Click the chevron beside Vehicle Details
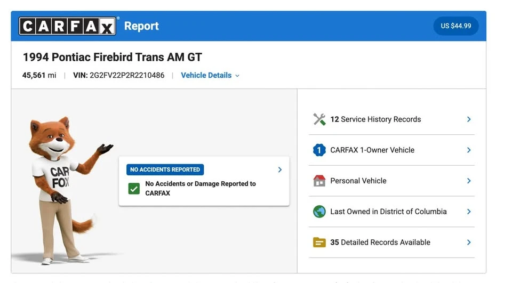 coord(237,76)
